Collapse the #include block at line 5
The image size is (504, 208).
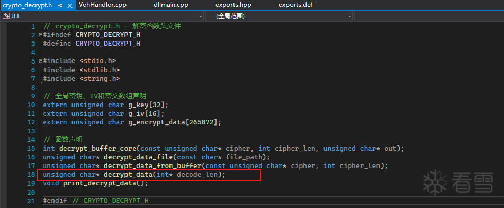[x=40, y=61]
